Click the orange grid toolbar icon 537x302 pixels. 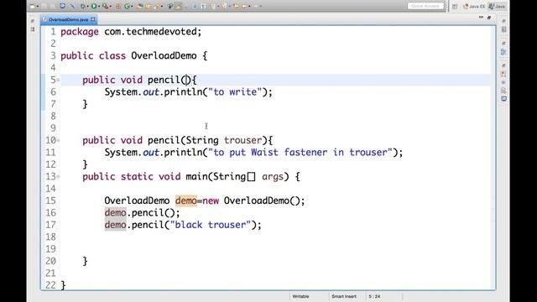[118, 6]
